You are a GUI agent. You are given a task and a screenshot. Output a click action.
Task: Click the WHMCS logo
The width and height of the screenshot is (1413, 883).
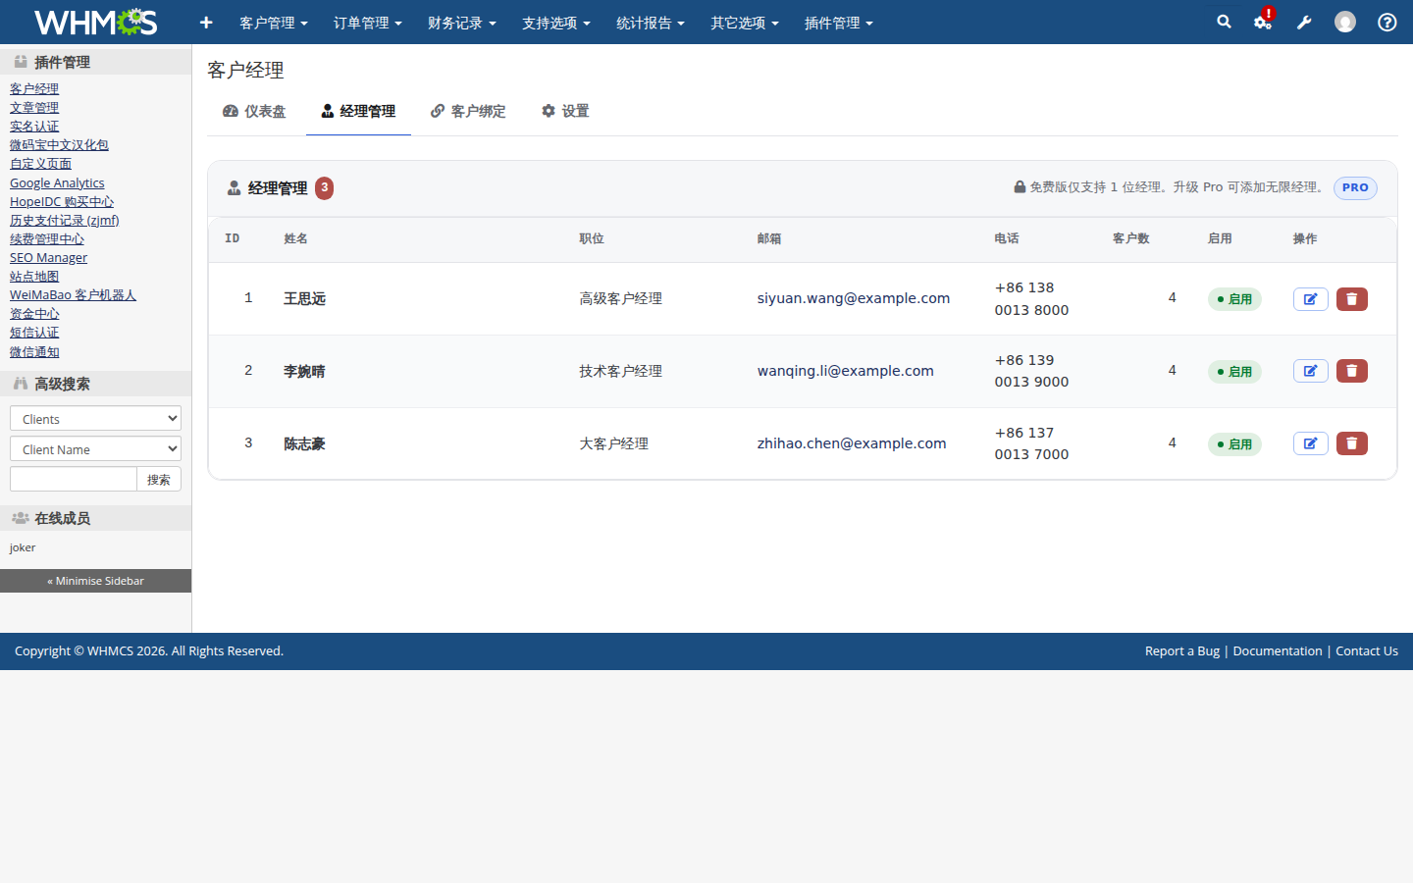pos(95,22)
